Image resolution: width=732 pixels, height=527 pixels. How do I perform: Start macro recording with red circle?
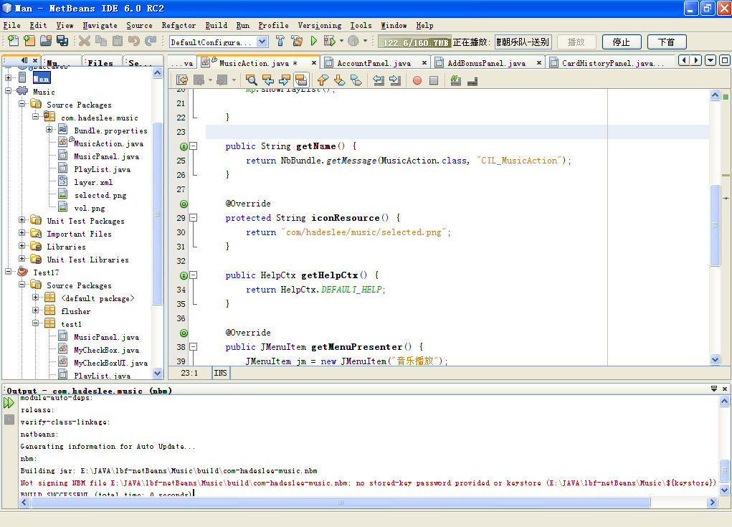pyautogui.click(x=417, y=80)
